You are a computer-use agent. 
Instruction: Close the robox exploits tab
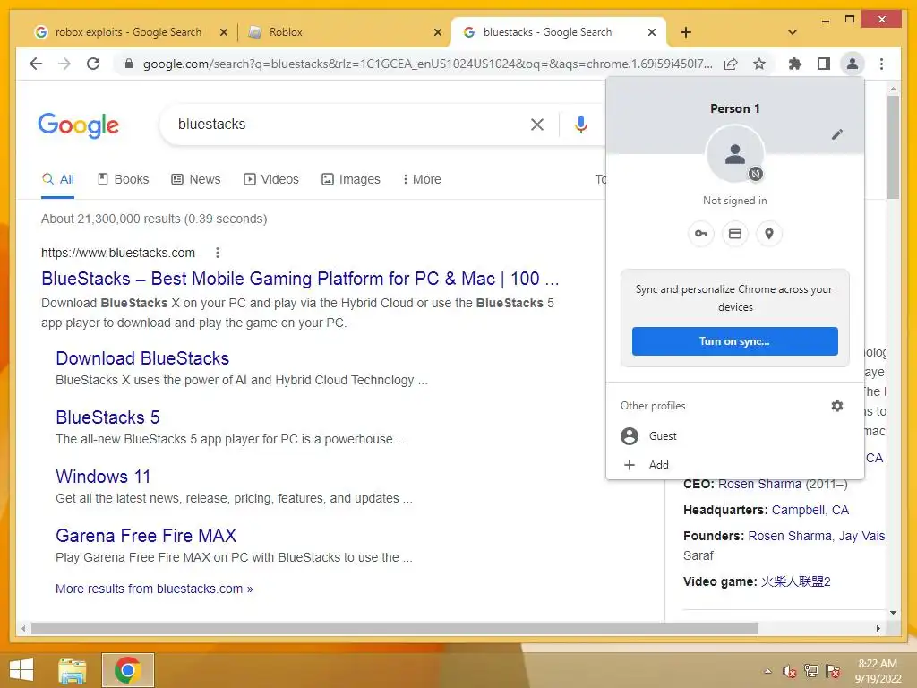click(x=223, y=33)
